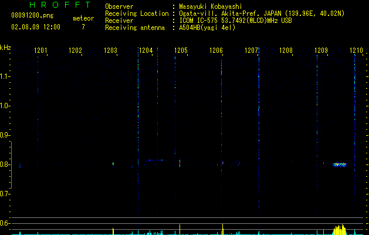This screenshot has width=369, height=235.
Task: Click the 0.9 kHz frequency label
Action: tap(5, 135)
